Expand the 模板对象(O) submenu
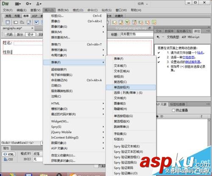Image resolution: width=212 pixels, height=176 pixels. coord(75,109)
